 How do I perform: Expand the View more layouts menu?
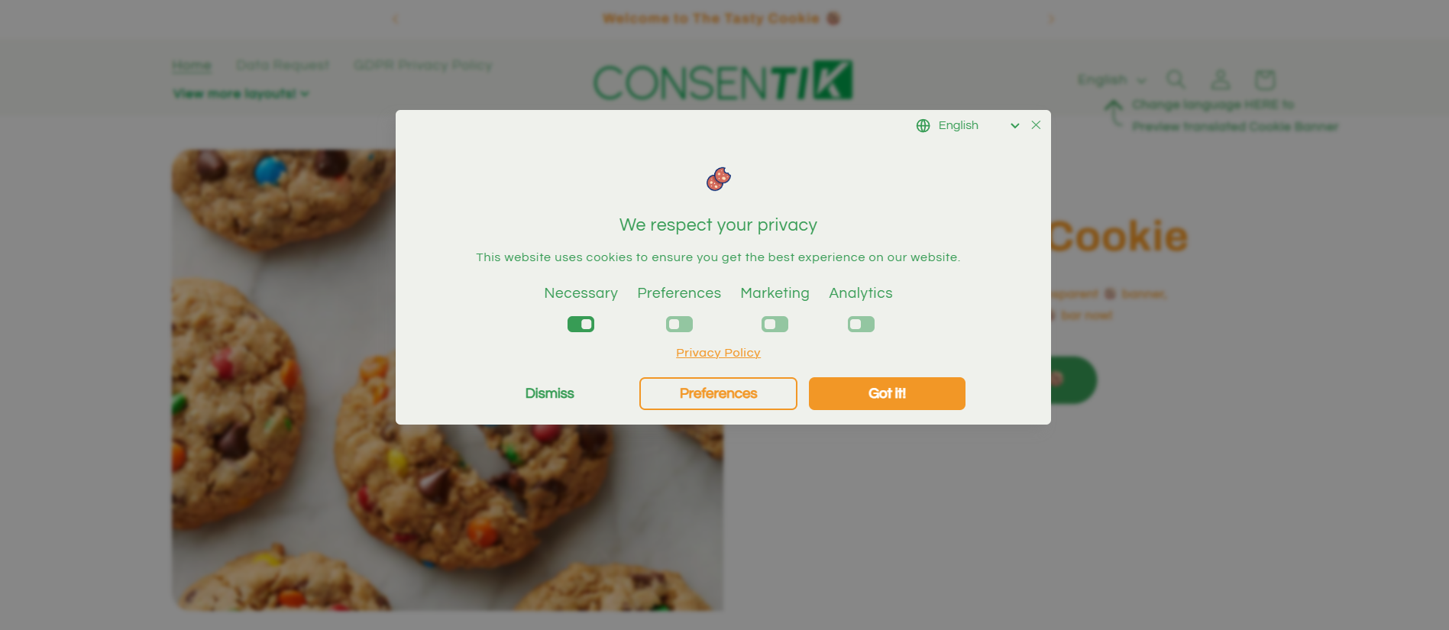click(x=239, y=93)
